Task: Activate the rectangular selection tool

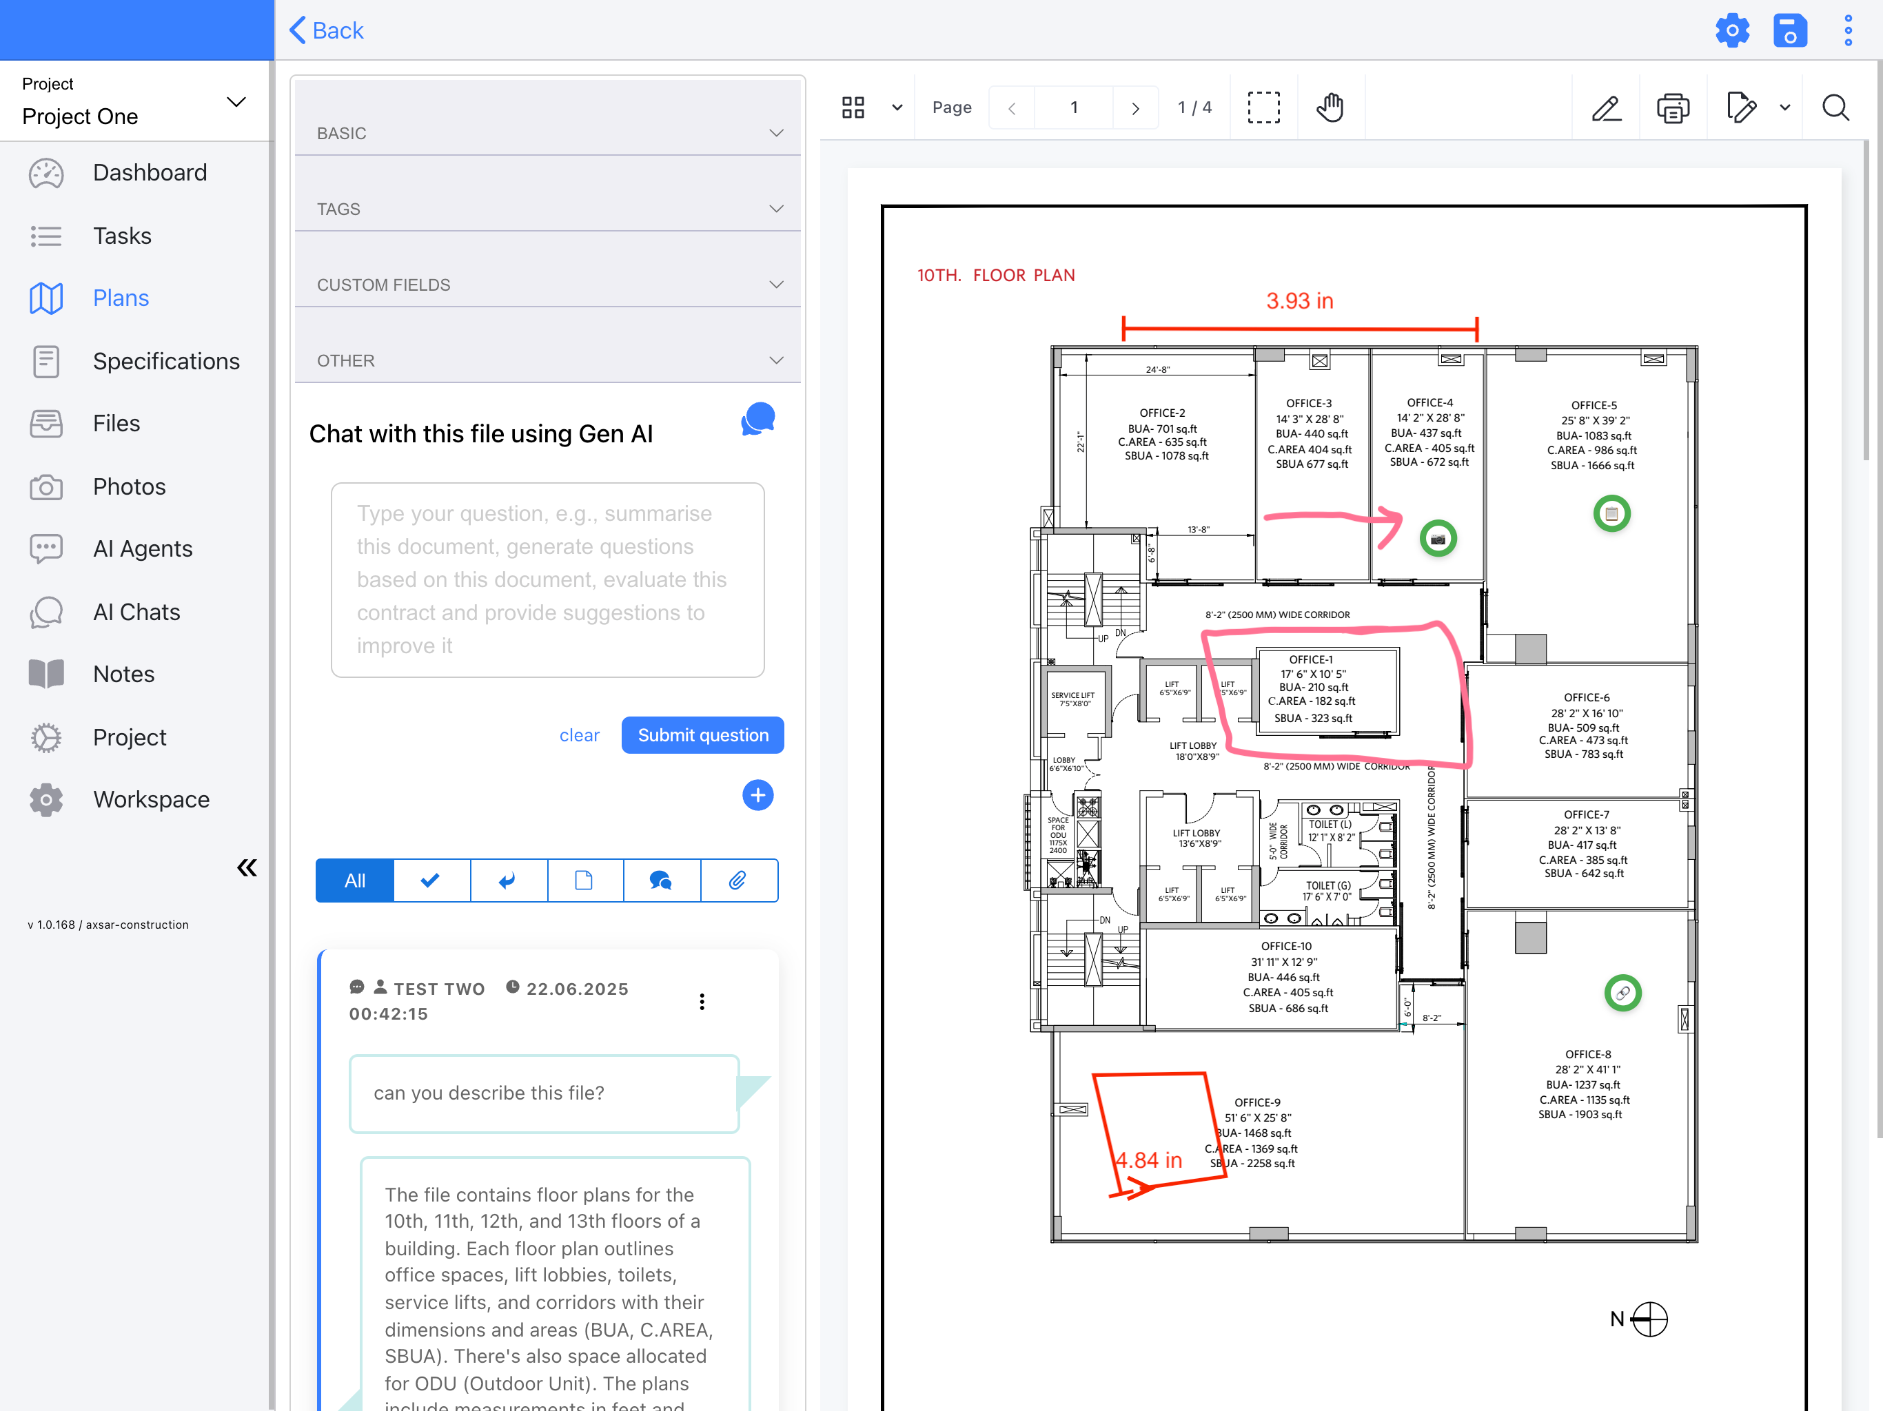Action: click(1263, 108)
